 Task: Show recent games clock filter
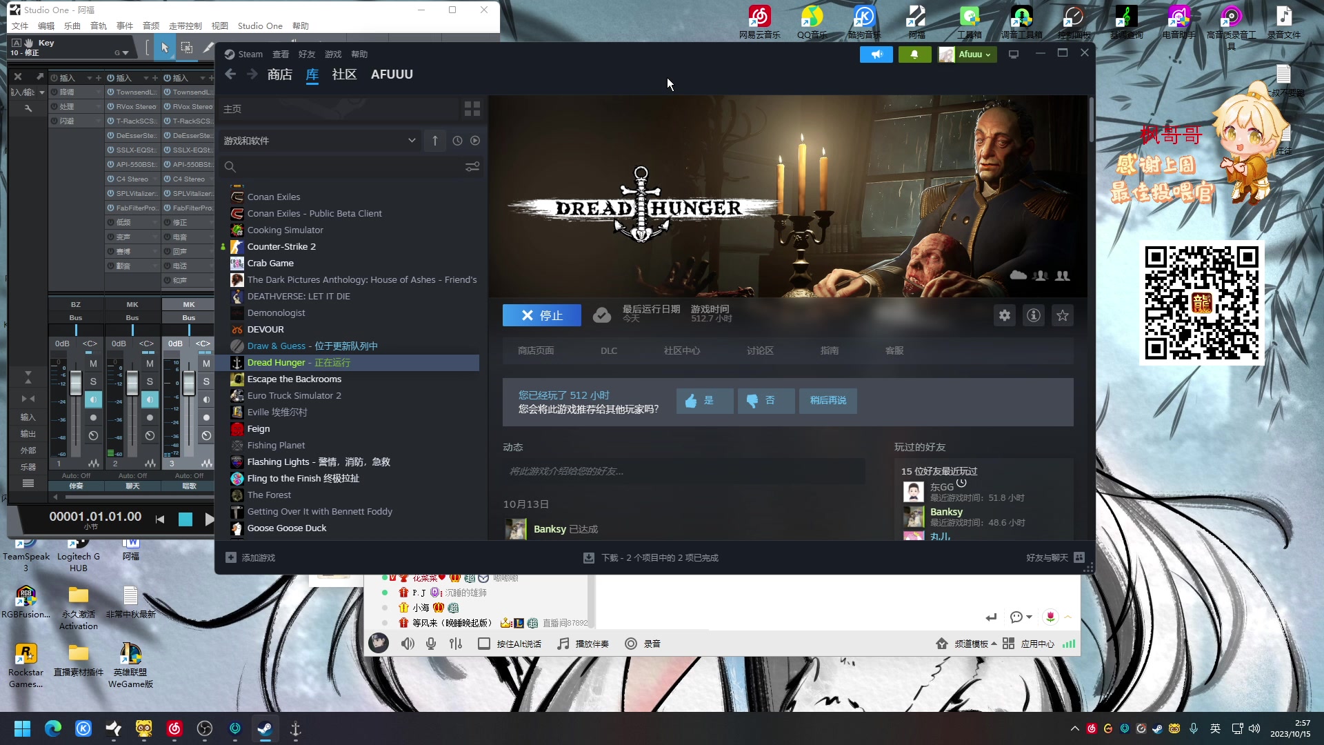(457, 141)
